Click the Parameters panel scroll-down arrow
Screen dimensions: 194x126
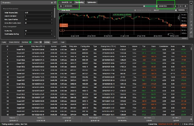tap(55, 36)
